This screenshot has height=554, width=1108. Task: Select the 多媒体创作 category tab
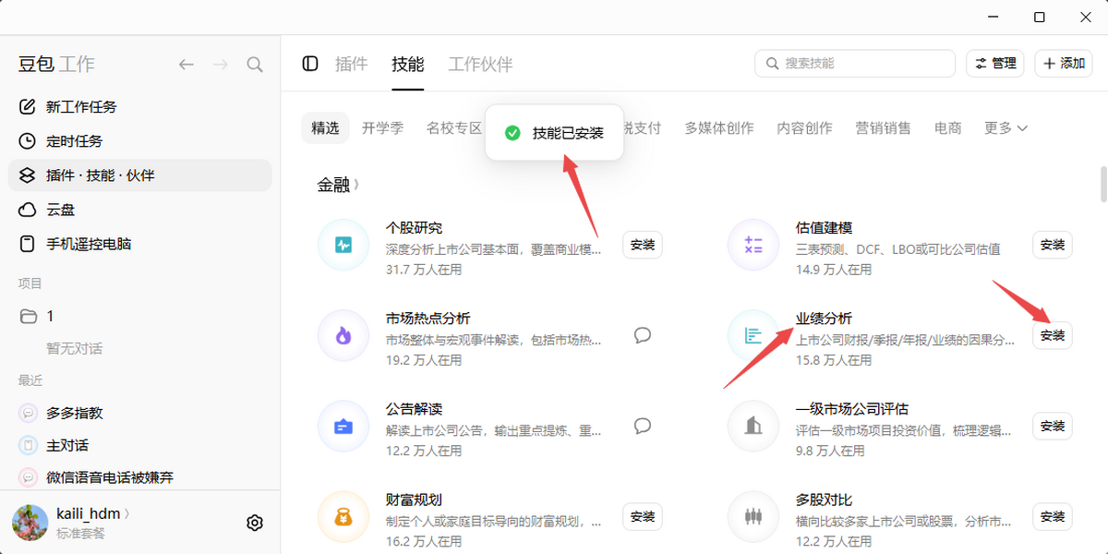pos(719,128)
